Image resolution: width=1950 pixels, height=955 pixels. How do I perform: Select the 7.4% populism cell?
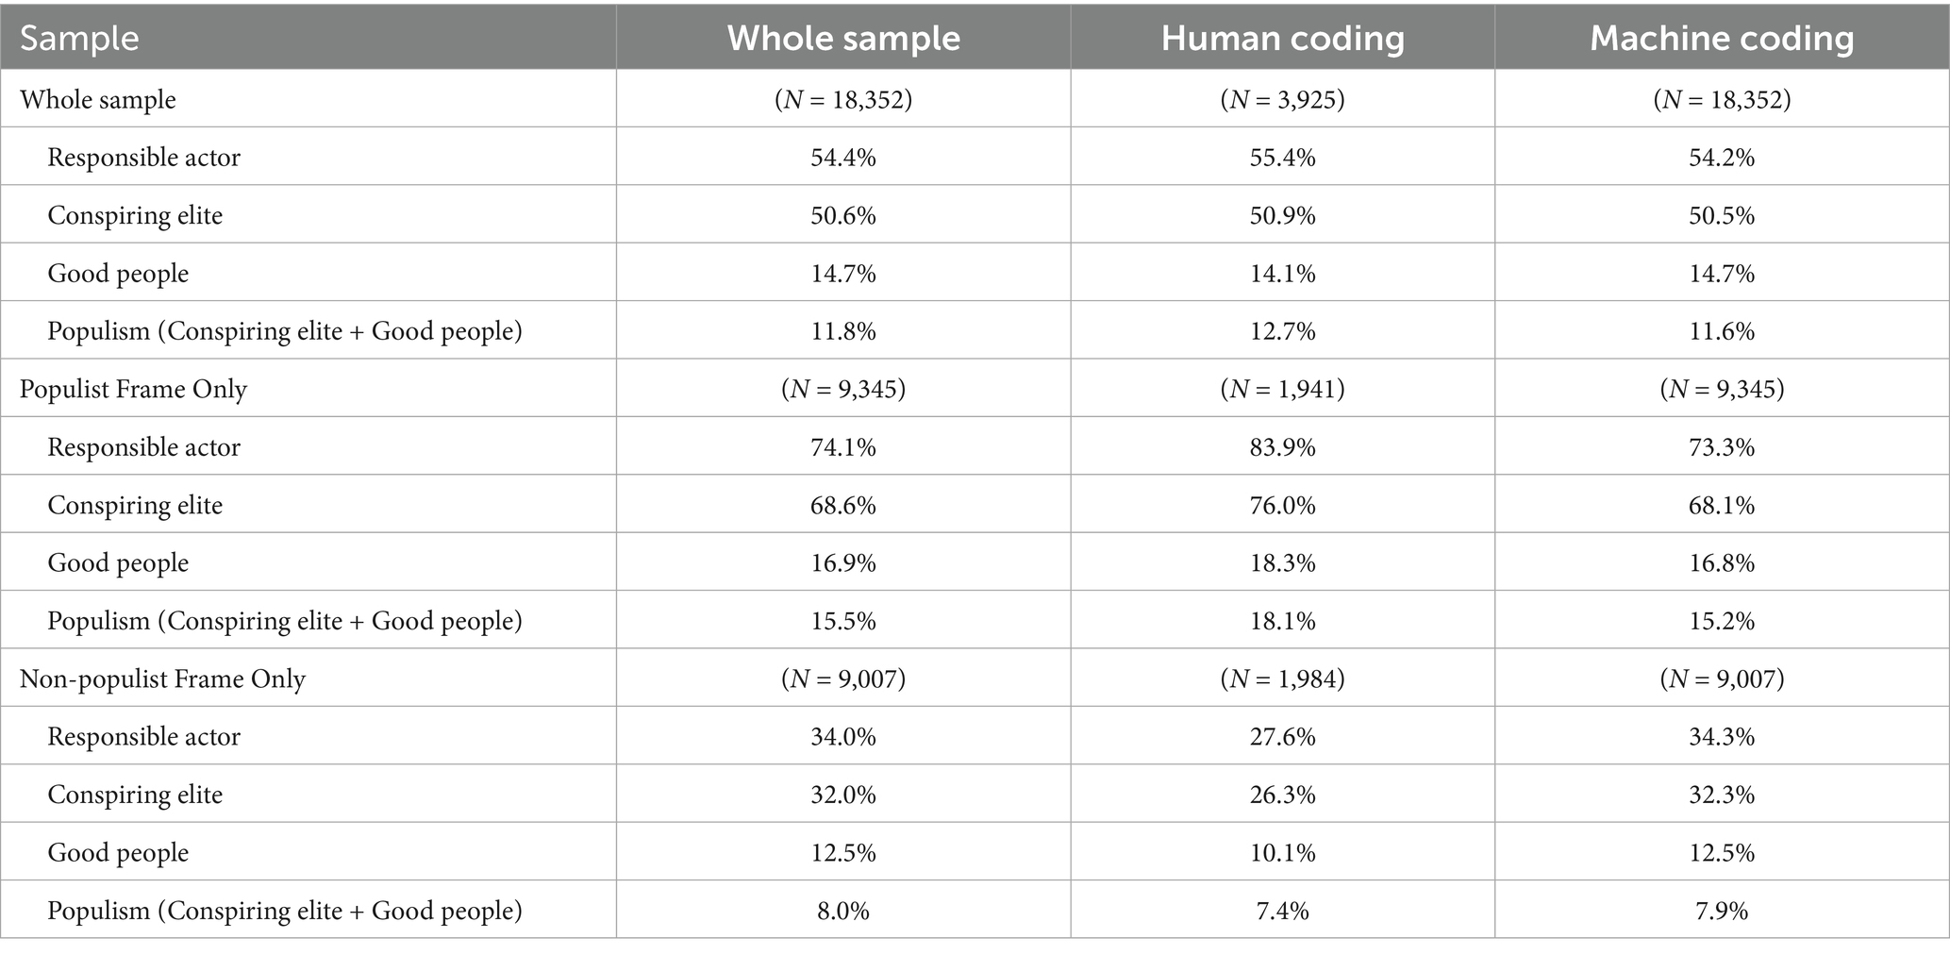[1282, 911]
